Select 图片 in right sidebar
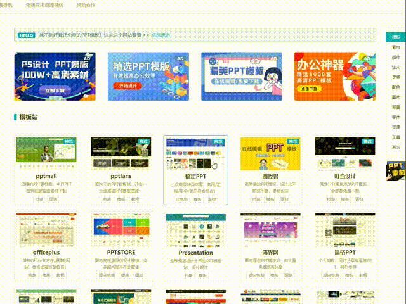Viewport: 406px width, 304px height. click(x=396, y=97)
